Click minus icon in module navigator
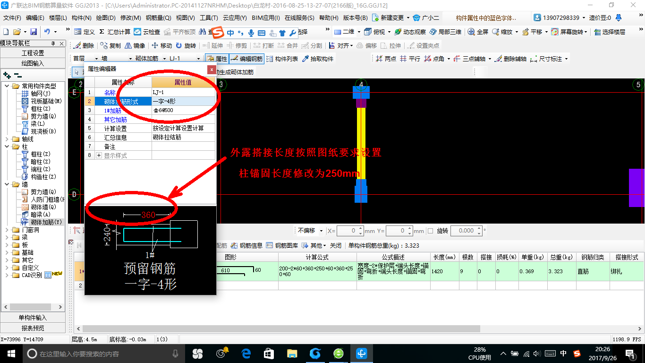 pyautogui.click(x=17, y=75)
